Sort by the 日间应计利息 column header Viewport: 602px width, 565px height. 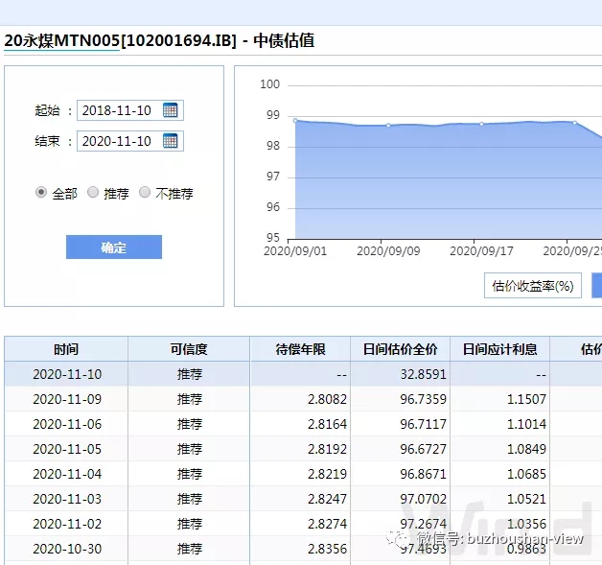coord(499,349)
